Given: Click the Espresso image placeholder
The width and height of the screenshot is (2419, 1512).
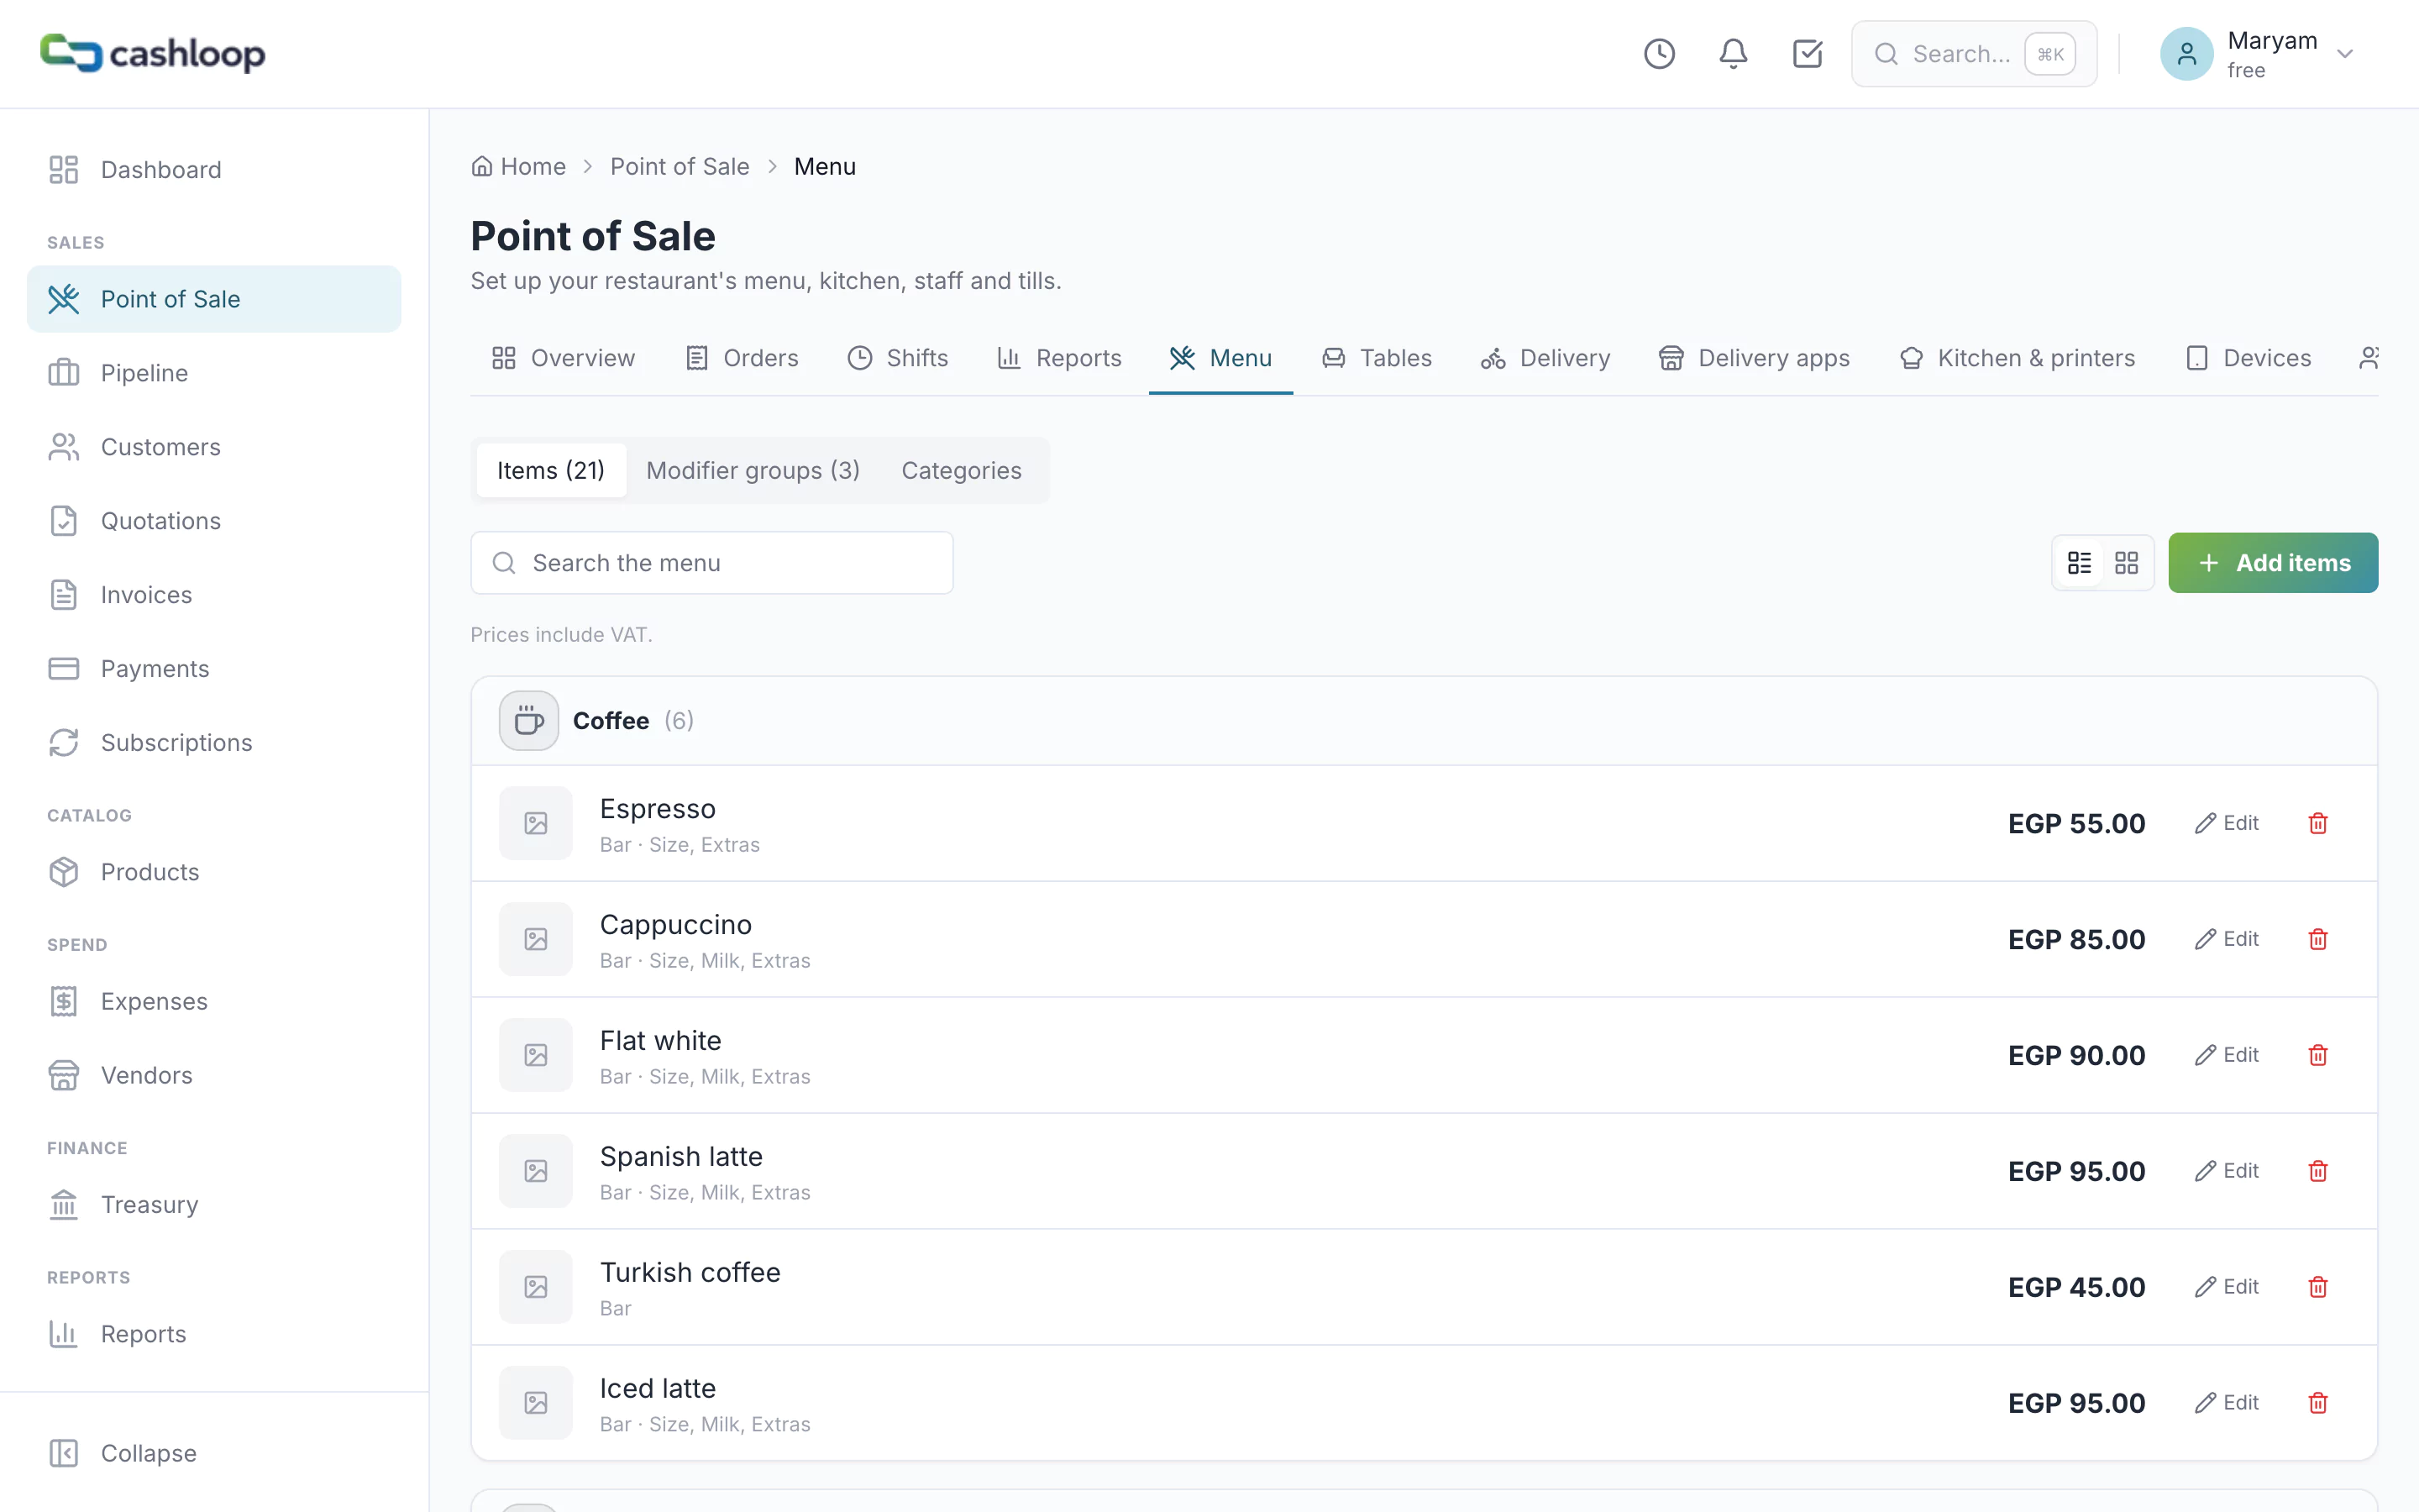Looking at the screenshot, I should coord(536,823).
